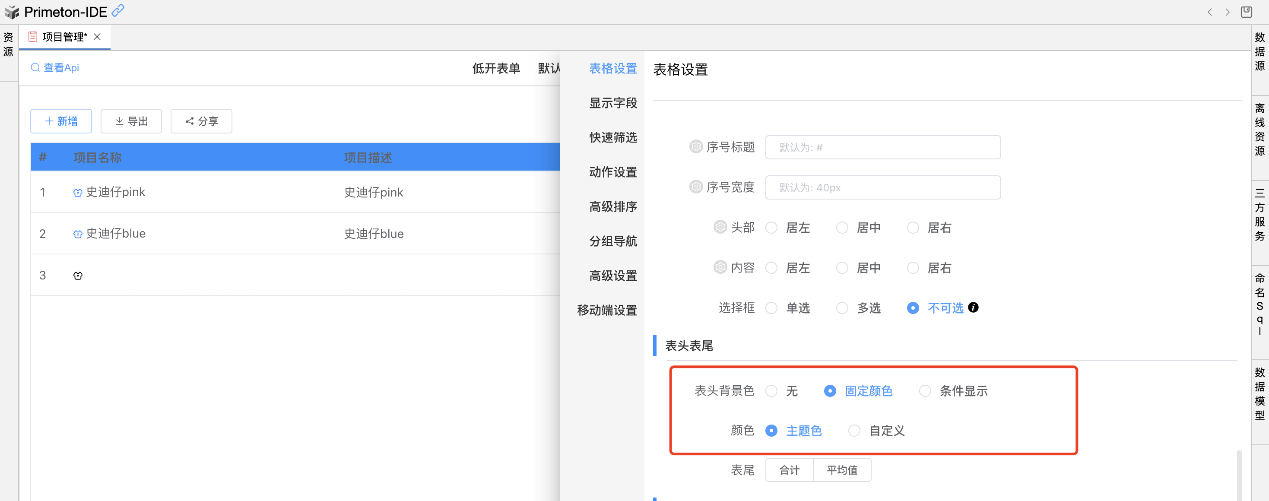The width and height of the screenshot is (1269, 501).
Task: Select 自定义 color option
Action: [x=854, y=431]
